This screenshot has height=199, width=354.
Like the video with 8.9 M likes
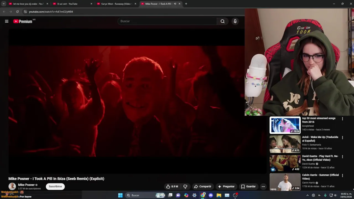172,187
